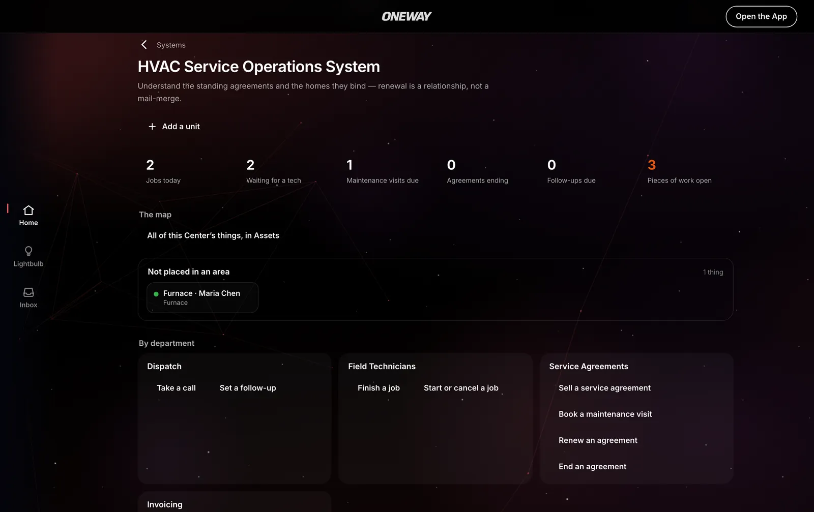View the Waiting for a tech stat
The height and width of the screenshot is (512, 814).
tap(274, 171)
